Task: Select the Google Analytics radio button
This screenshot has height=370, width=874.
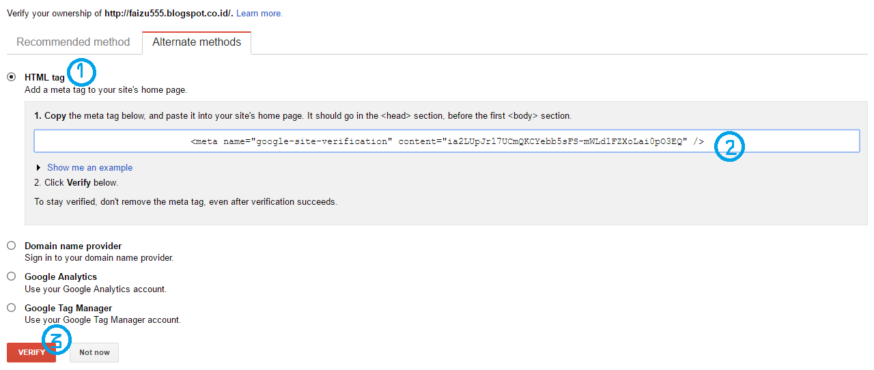Action: 12,276
